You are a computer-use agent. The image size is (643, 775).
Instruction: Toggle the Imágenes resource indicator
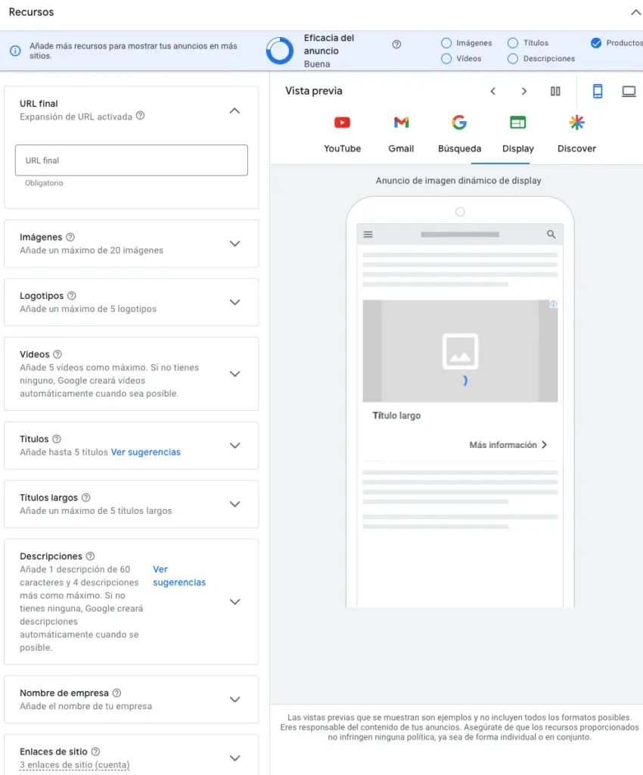pyautogui.click(x=446, y=43)
